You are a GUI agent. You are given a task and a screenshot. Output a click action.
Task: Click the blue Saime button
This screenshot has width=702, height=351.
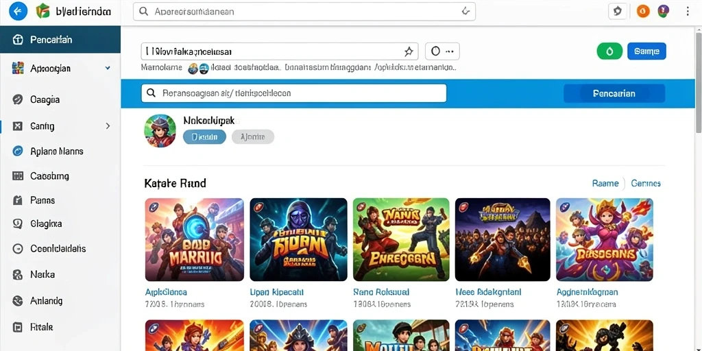coord(647,51)
